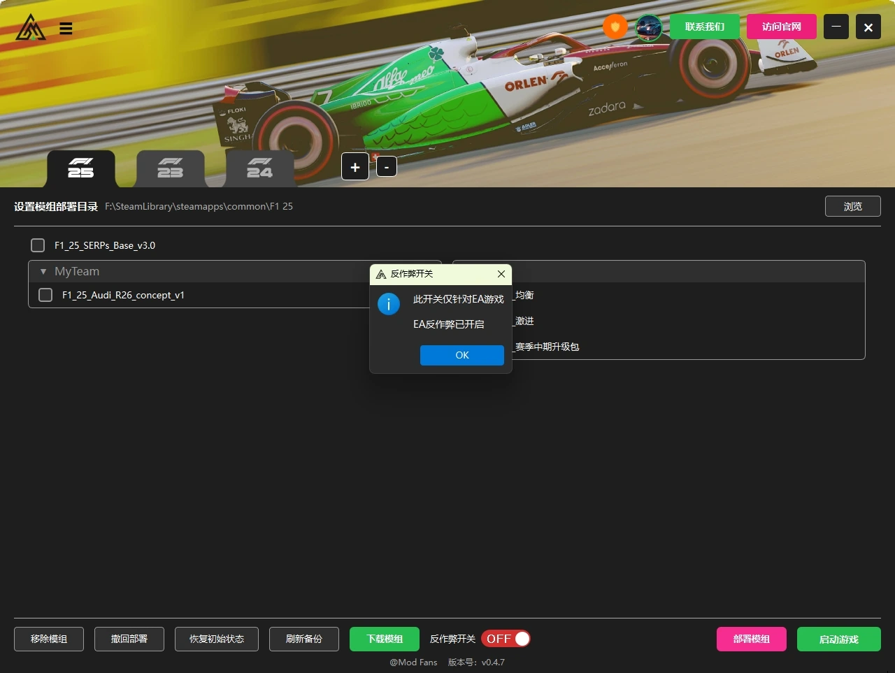Check the F1_25_Audi_R26_concept_v1 checkbox
The width and height of the screenshot is (895, 673).
click(x=45, y=295)
